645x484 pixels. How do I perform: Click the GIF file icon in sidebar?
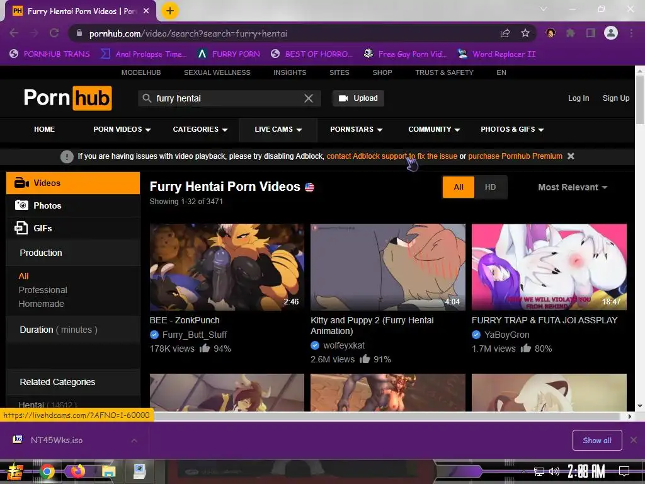point(21,228)
